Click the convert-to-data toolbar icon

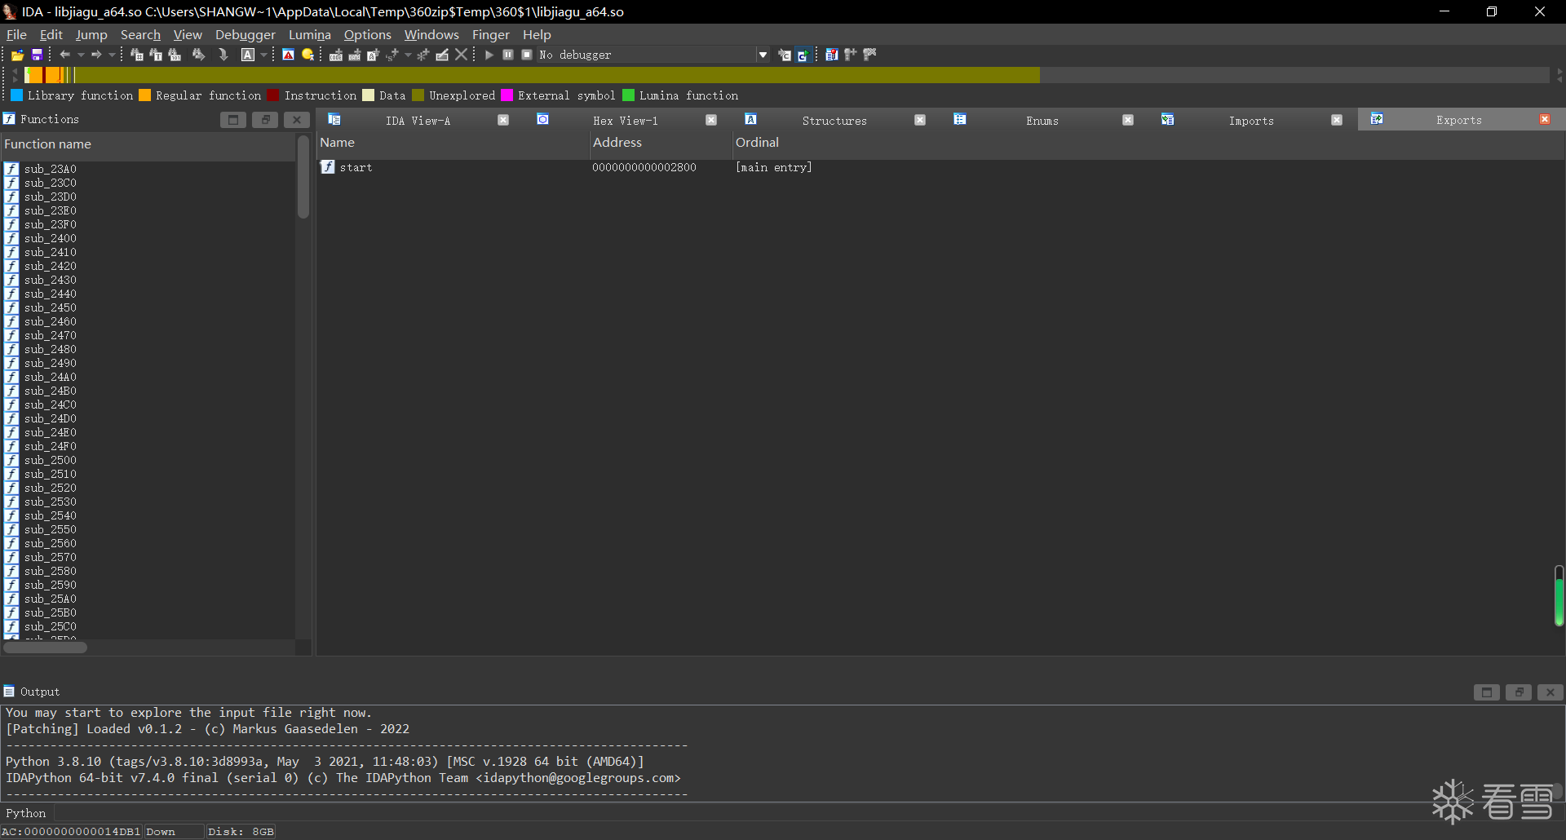[354, 55]
